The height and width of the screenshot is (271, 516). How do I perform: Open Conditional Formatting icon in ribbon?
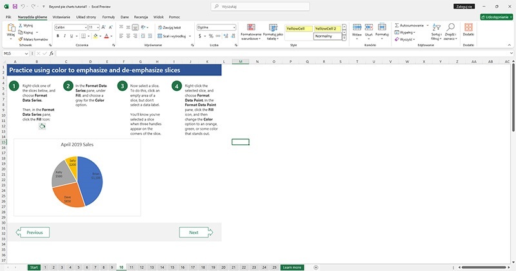point(251,27)
